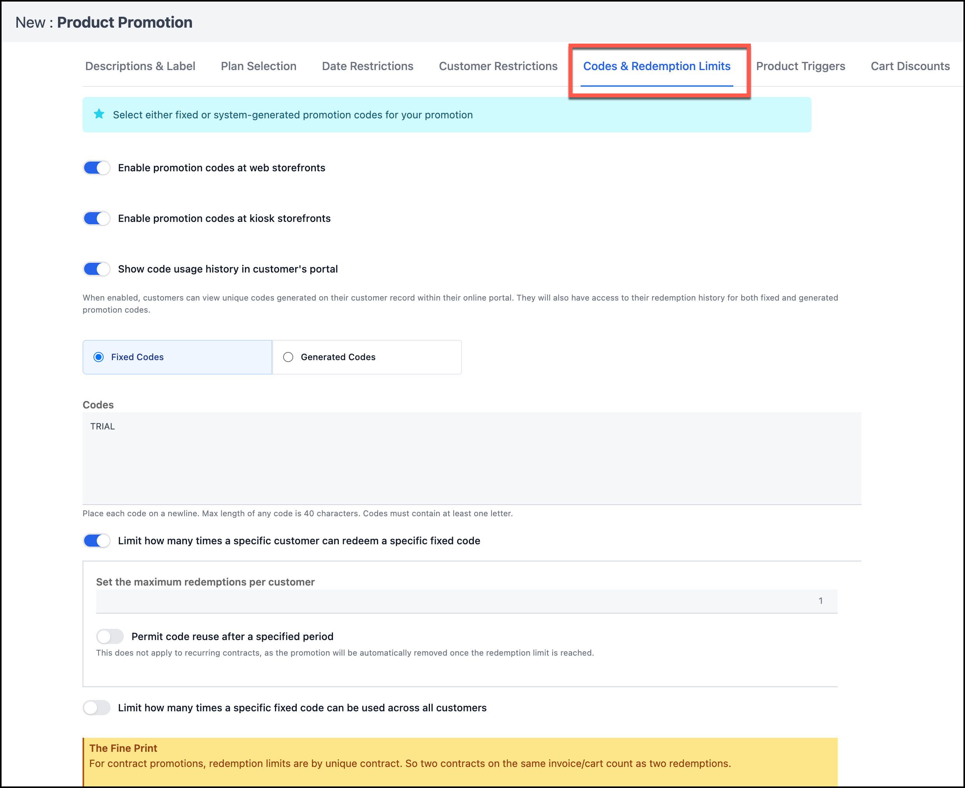Open the Cart Discounts tab
Viewport: 965px width, 788px height.
tap(910, 66)
